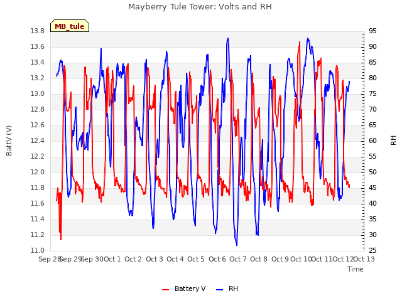Click the Oct 4 date tick label

tap(175, 259)
